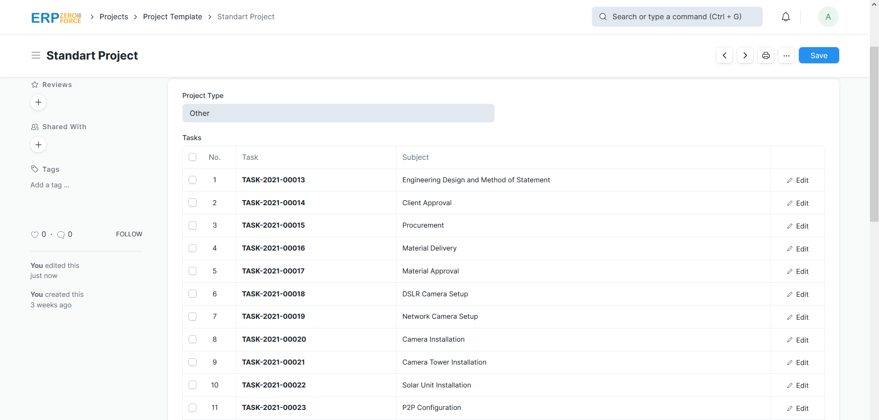Viewport: 879px width, 420px height.
Task: Edit the Material Delivery row
Action: point(798,249)
